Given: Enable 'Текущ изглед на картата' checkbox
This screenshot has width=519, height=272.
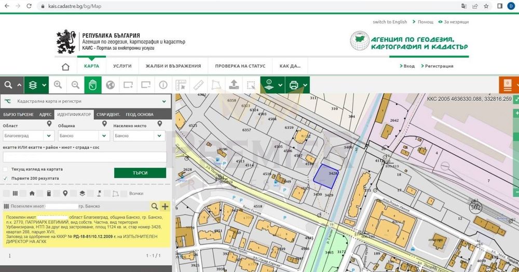Looking at the screenshot, I should click(5, 169).
